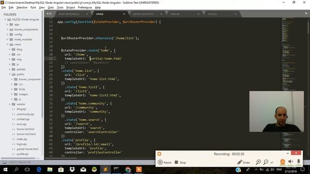Pause the screen recording
The image size is (310, 174).
[165, 162]
